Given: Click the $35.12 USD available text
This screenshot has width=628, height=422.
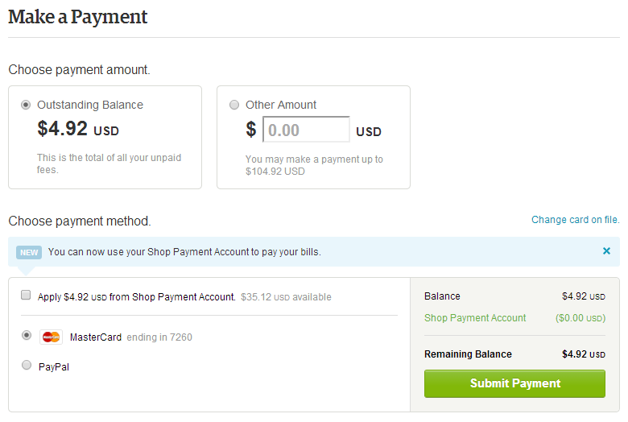Looking at the screenshot, I should point(286,297).
